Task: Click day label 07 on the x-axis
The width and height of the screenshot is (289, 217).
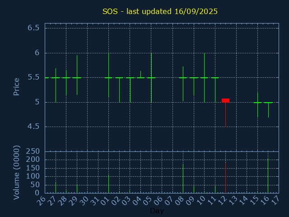Action: click(x=168, y=201)
